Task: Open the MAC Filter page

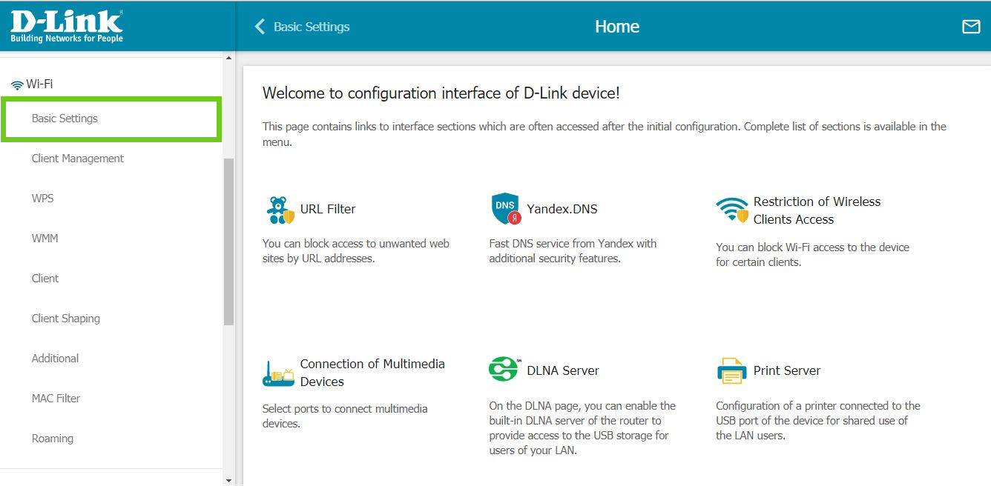Action: click(56, 399)
